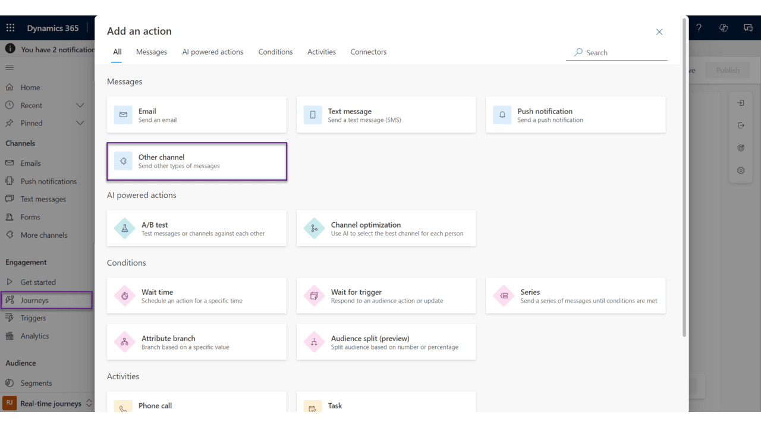The height and width of the screenshot is (428, 761).
Task: Click the Push notification bell icon
Action: tap(502, 115)
